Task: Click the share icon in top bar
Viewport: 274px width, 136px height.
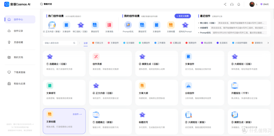Action: [x=225, y=4]
